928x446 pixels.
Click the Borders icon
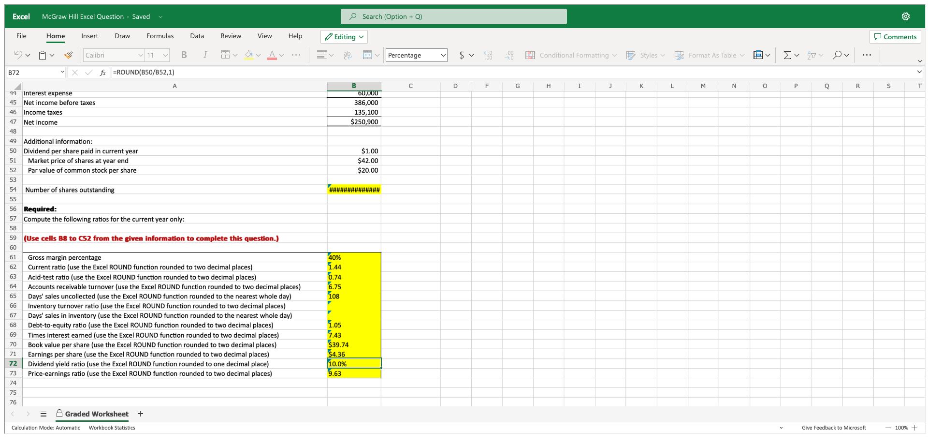225,55
